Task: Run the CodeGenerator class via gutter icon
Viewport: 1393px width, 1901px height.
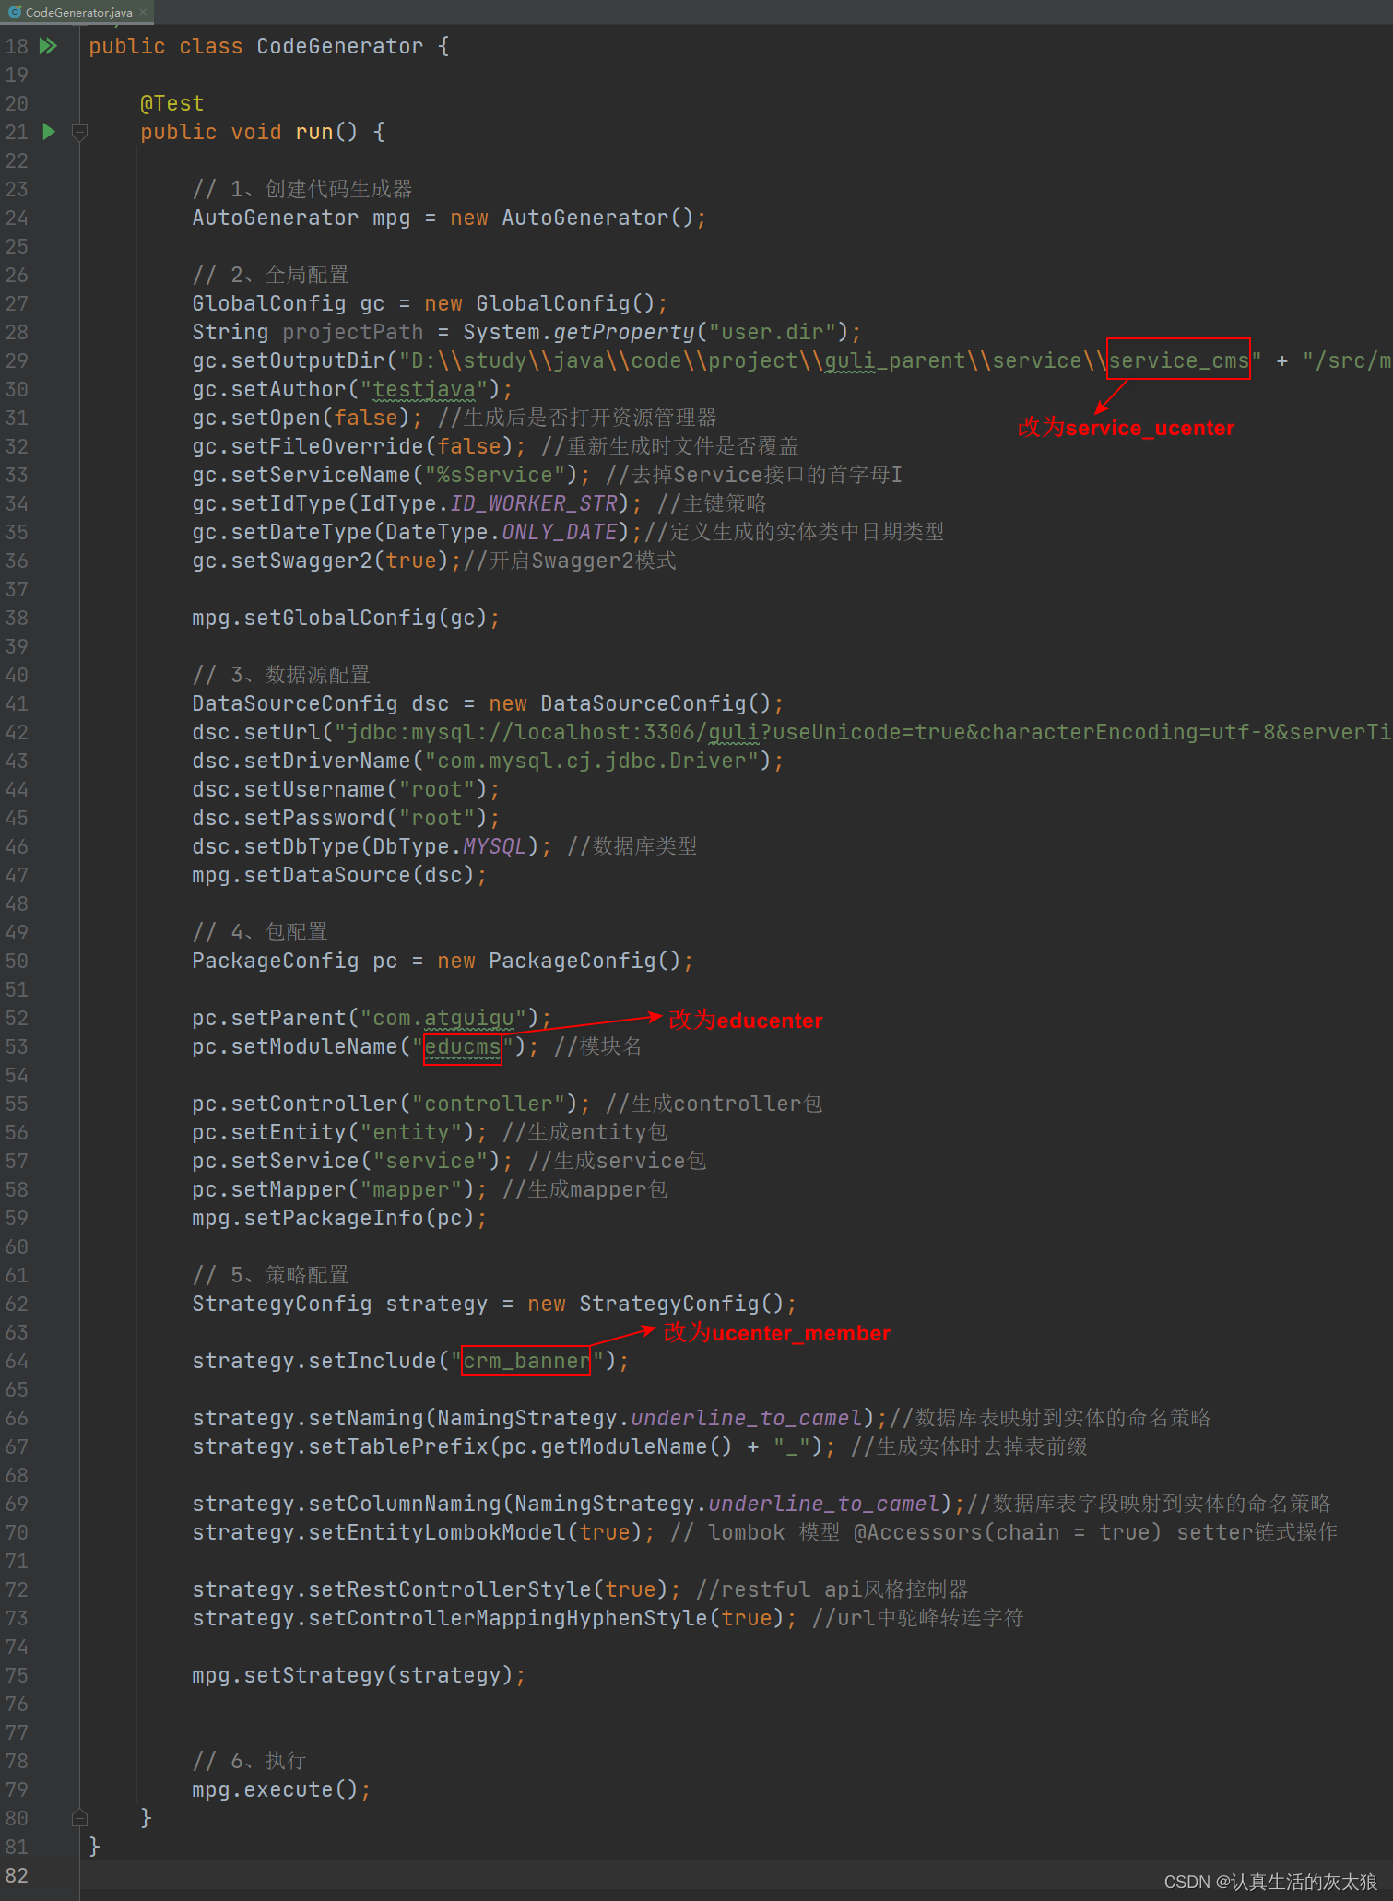Action: click(x=48, y=46)
